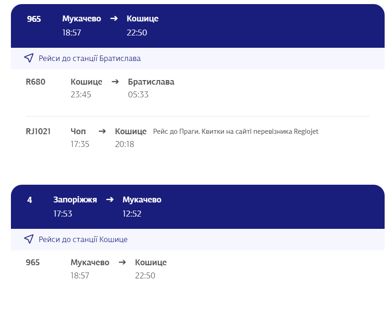Select 'Рейси до станції Кошице' link
Screen dimensions: 386x313
point(83,239)
